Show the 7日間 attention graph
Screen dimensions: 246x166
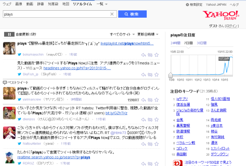188,43
